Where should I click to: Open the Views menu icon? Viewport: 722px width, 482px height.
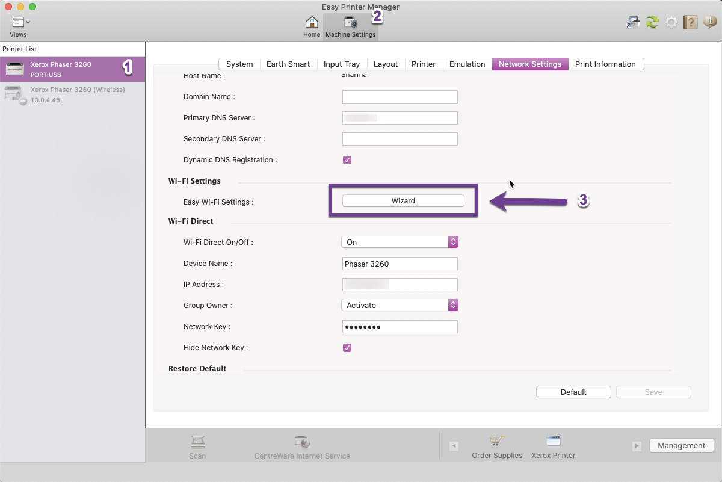[21, 22]
